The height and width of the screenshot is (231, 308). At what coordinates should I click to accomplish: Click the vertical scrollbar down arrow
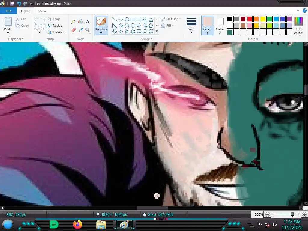(306, 204)
